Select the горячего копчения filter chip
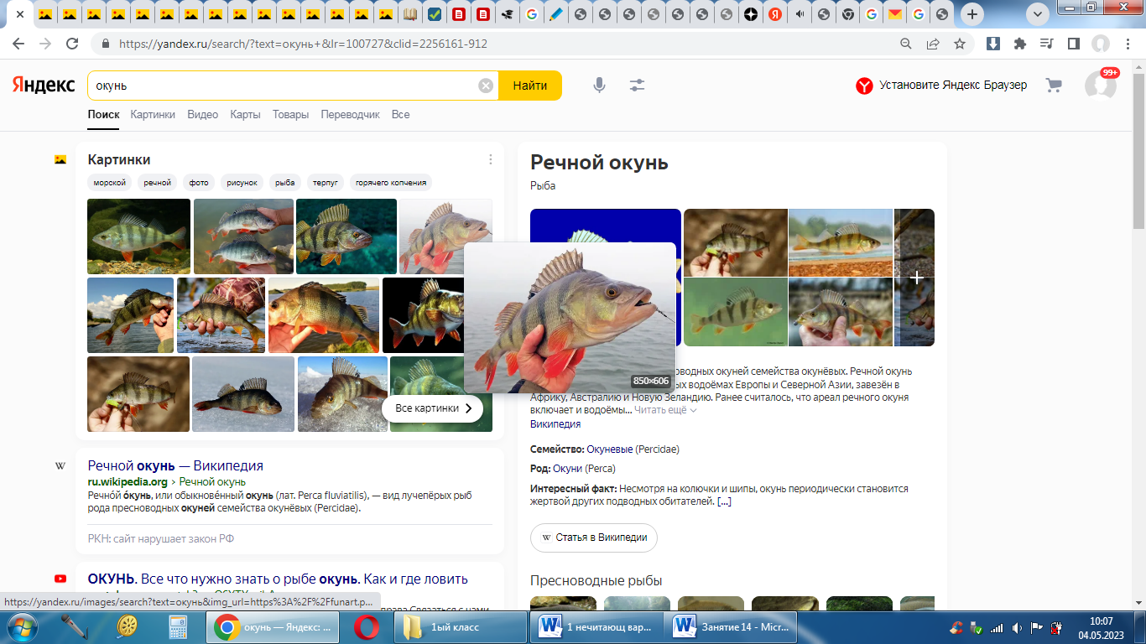The width and height of the screenshot is (1146, 644). click(x=391, y=183)
